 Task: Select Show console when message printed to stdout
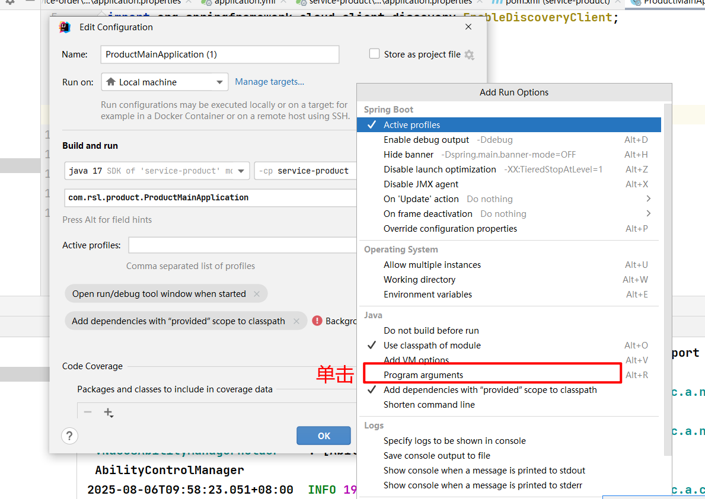point(508,471)
